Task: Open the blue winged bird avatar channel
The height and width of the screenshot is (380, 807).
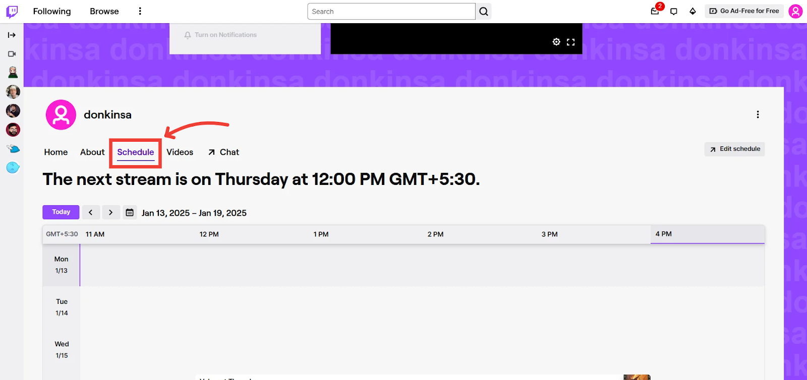Action: point(13,149)
